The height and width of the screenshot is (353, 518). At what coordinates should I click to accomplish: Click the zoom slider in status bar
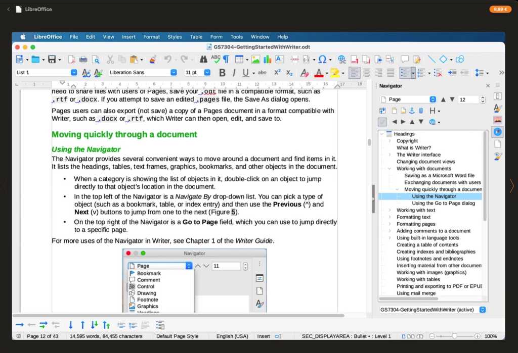coord(455,336)
